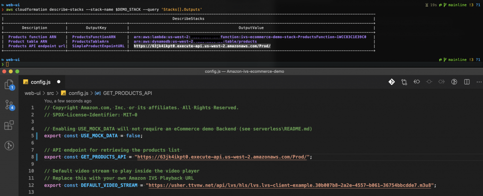This screenshot has height=196, width=483.
Task: Click the 'OutputValue' column header in terminal
Action: point(251,28)
